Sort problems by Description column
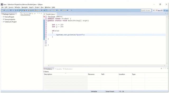This screenshot has height=95, width=169. [65, 74]
